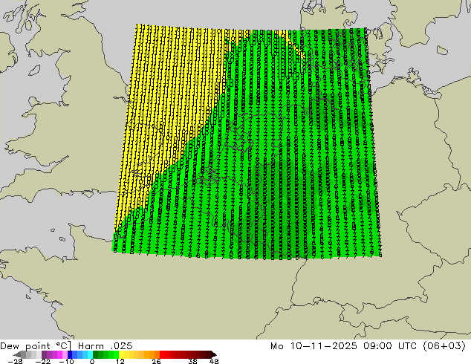Click the bright yellow swatch in the legend

[x=121, y=354]
